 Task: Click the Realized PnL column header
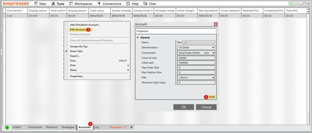252,11
